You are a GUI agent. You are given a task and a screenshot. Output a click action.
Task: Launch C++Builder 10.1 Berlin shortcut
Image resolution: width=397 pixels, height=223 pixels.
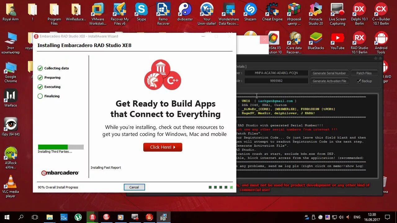pos(381,14)
